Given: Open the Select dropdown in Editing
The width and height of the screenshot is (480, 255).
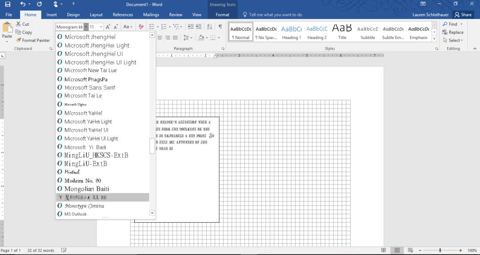Looking at the screenshot, I should [x=453, y=40].
